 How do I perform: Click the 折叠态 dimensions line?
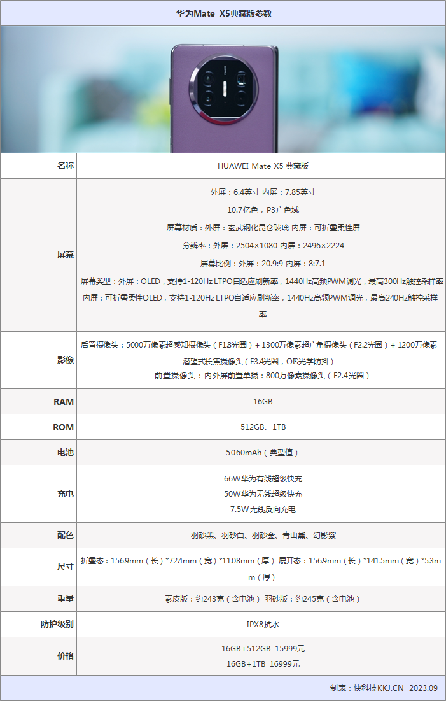(x=261, y=561)
